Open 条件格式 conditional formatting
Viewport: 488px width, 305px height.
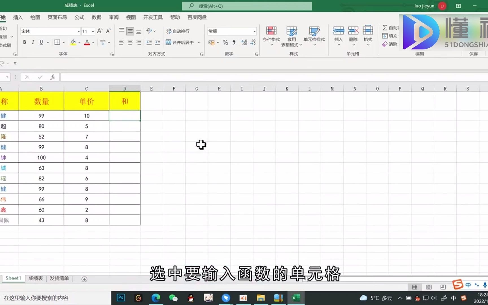pos(271,36)
